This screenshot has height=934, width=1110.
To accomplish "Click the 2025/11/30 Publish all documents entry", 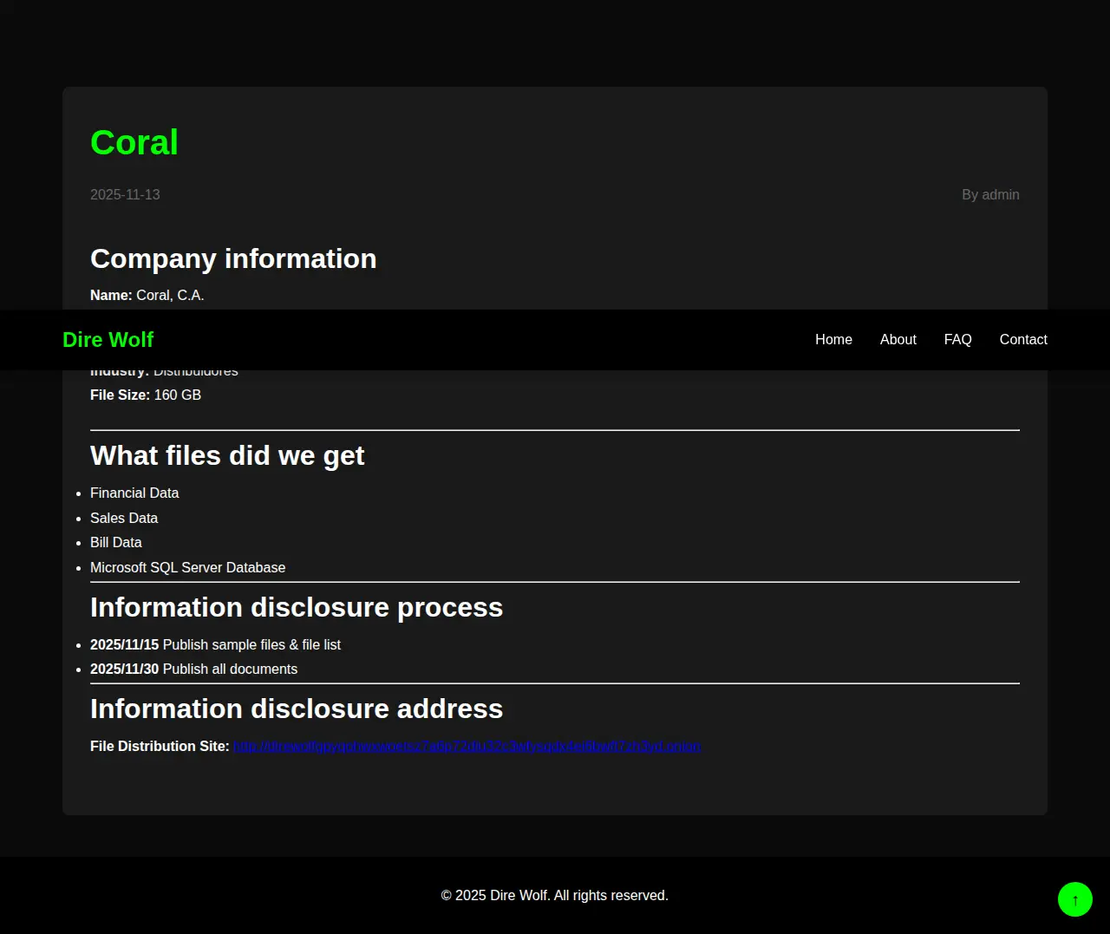I will coord(193,669).
